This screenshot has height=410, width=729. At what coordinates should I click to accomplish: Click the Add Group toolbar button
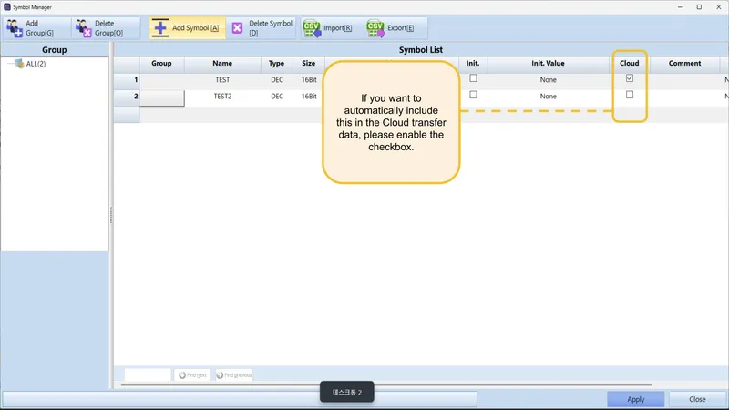(x=36, y=28)
